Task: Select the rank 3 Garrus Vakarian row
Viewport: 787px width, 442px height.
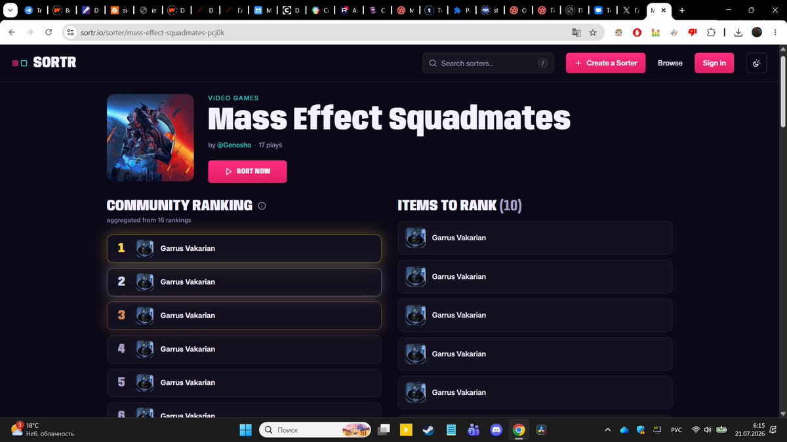Action: (x=244, y=316)
